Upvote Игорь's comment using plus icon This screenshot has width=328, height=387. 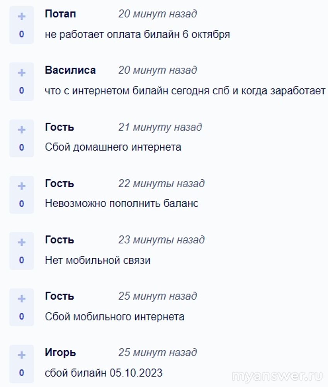pos(22,355)
